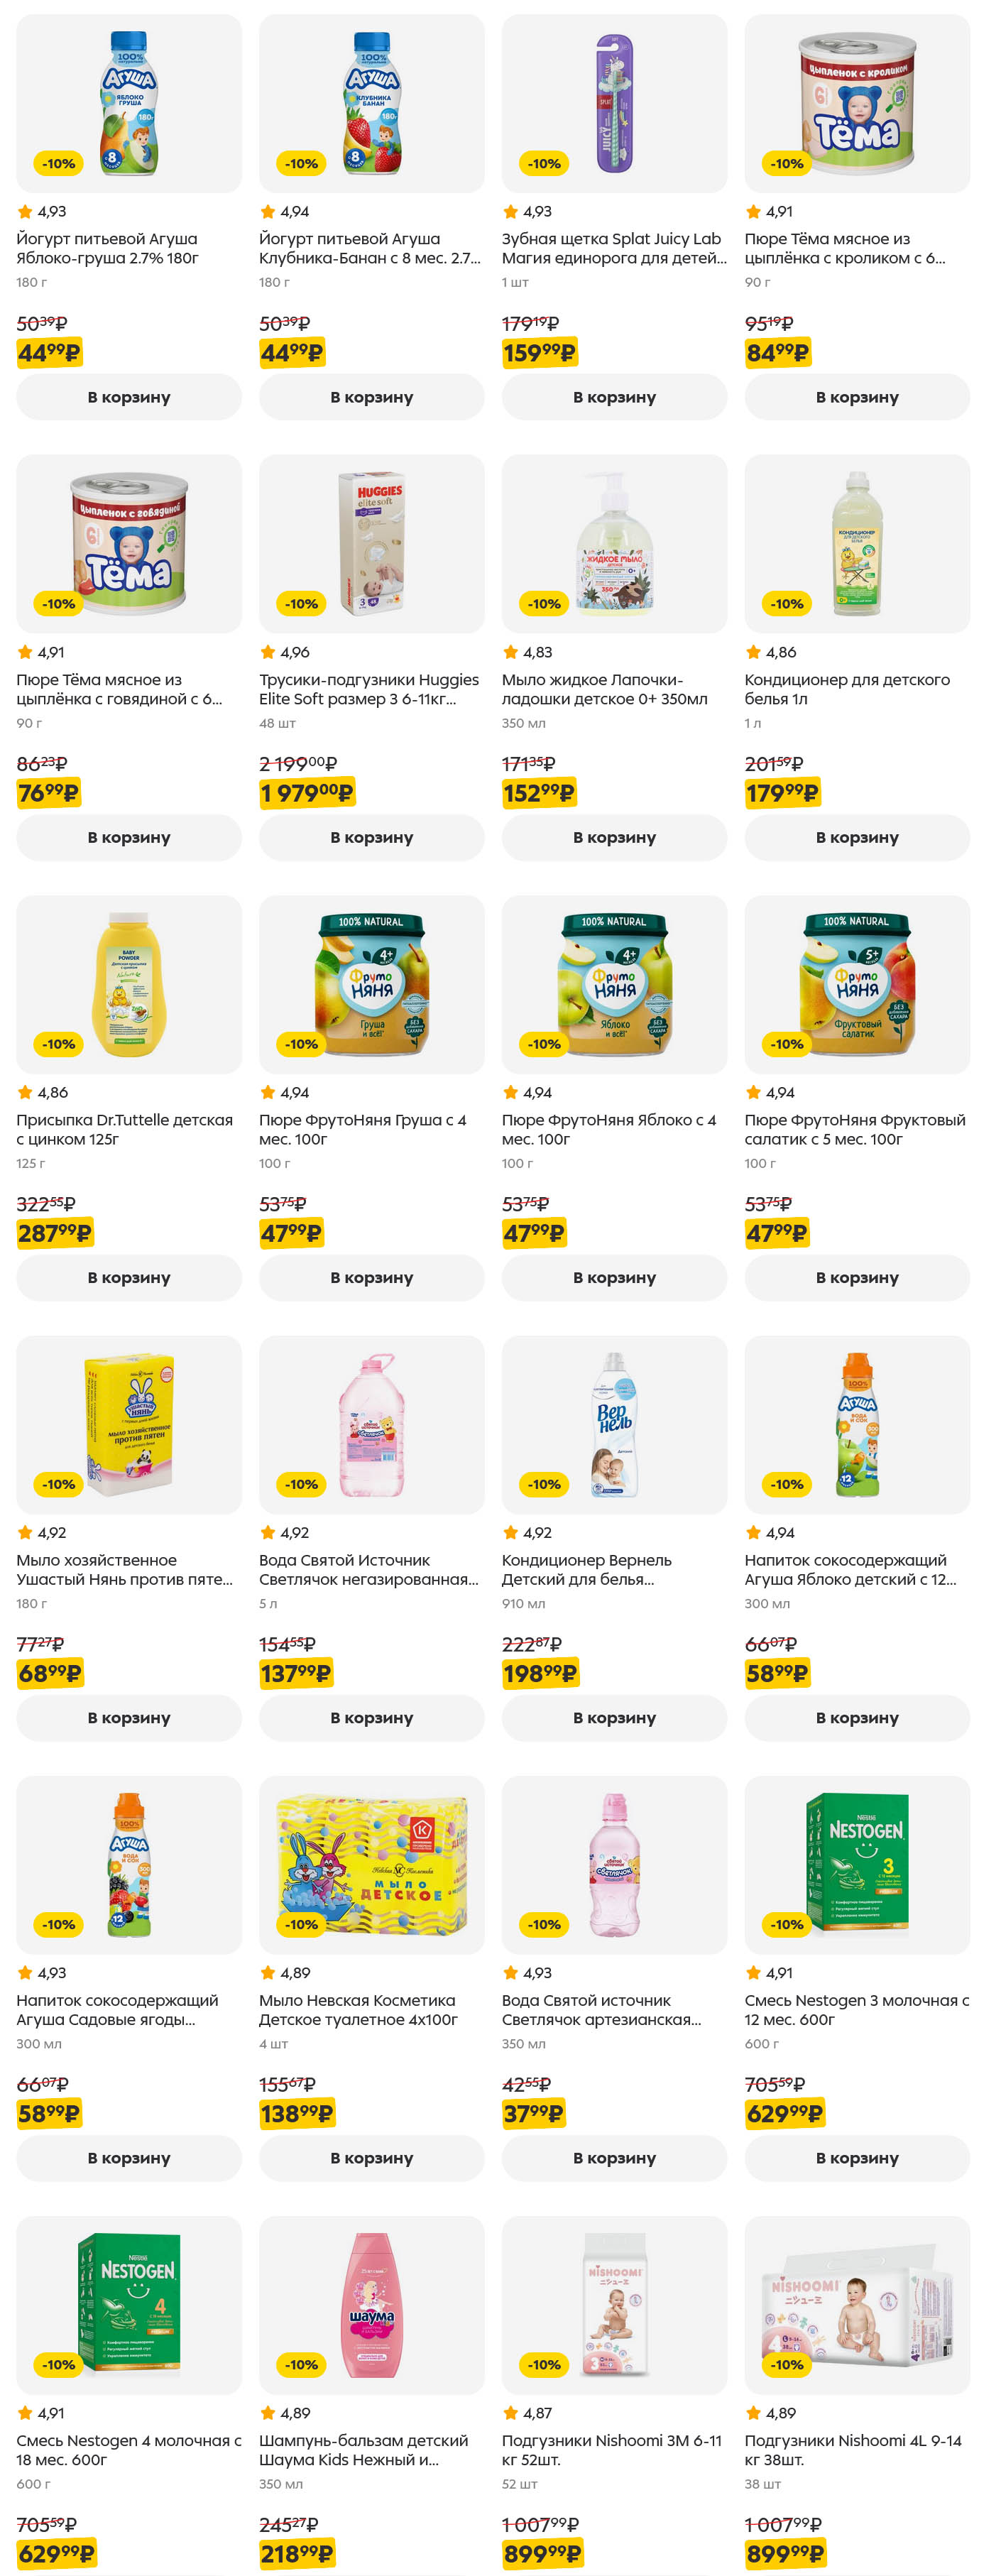Click the star icon beside the 4,83 rating
The width and height of the screenshot is (1001, 2576).
point(510,652)
